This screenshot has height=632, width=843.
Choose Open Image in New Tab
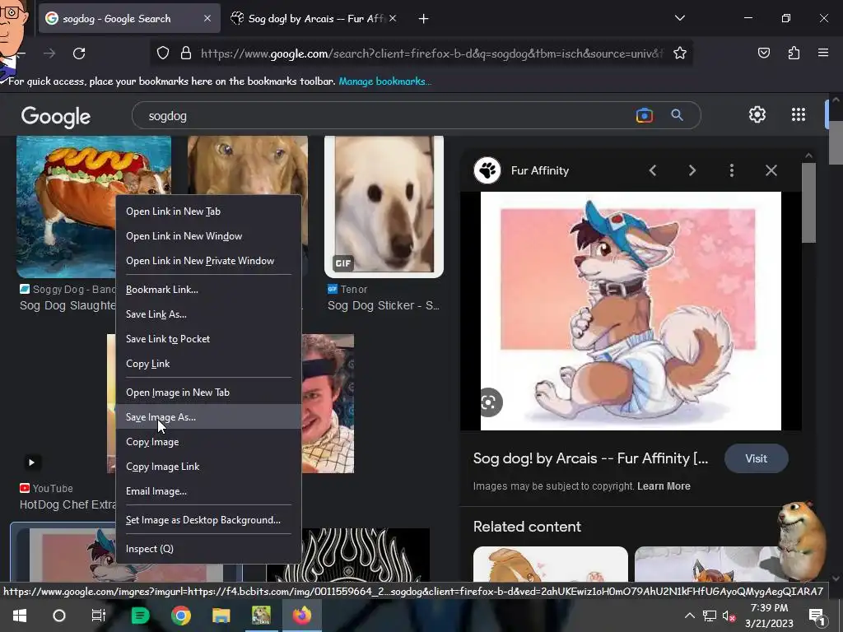tap(208, 393)
